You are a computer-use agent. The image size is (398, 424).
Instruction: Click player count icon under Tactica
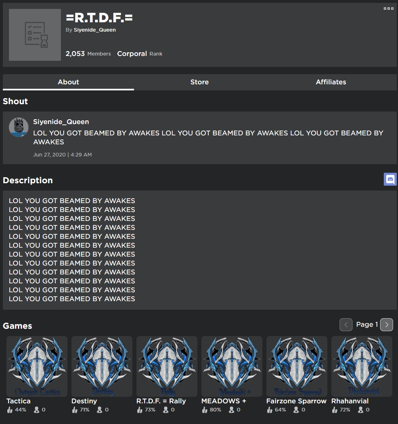[x=37, y=410]
